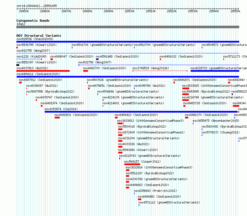Open the nsv1053974 (Coe2014) variant label

point(61,109)
